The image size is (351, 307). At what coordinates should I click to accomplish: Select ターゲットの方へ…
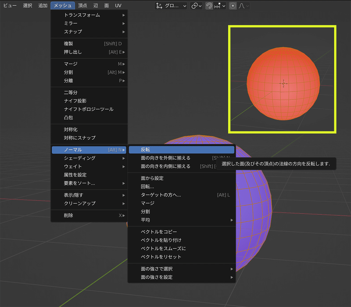click(x=182, y=195)
